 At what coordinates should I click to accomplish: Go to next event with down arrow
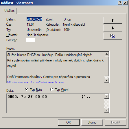click(113, 28)
